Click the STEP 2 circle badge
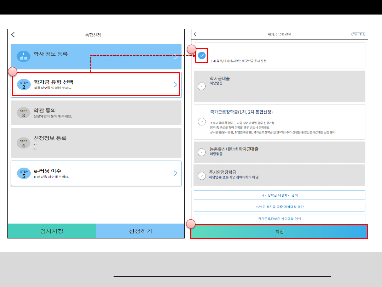The image size is (382, 287). [23, 84]
